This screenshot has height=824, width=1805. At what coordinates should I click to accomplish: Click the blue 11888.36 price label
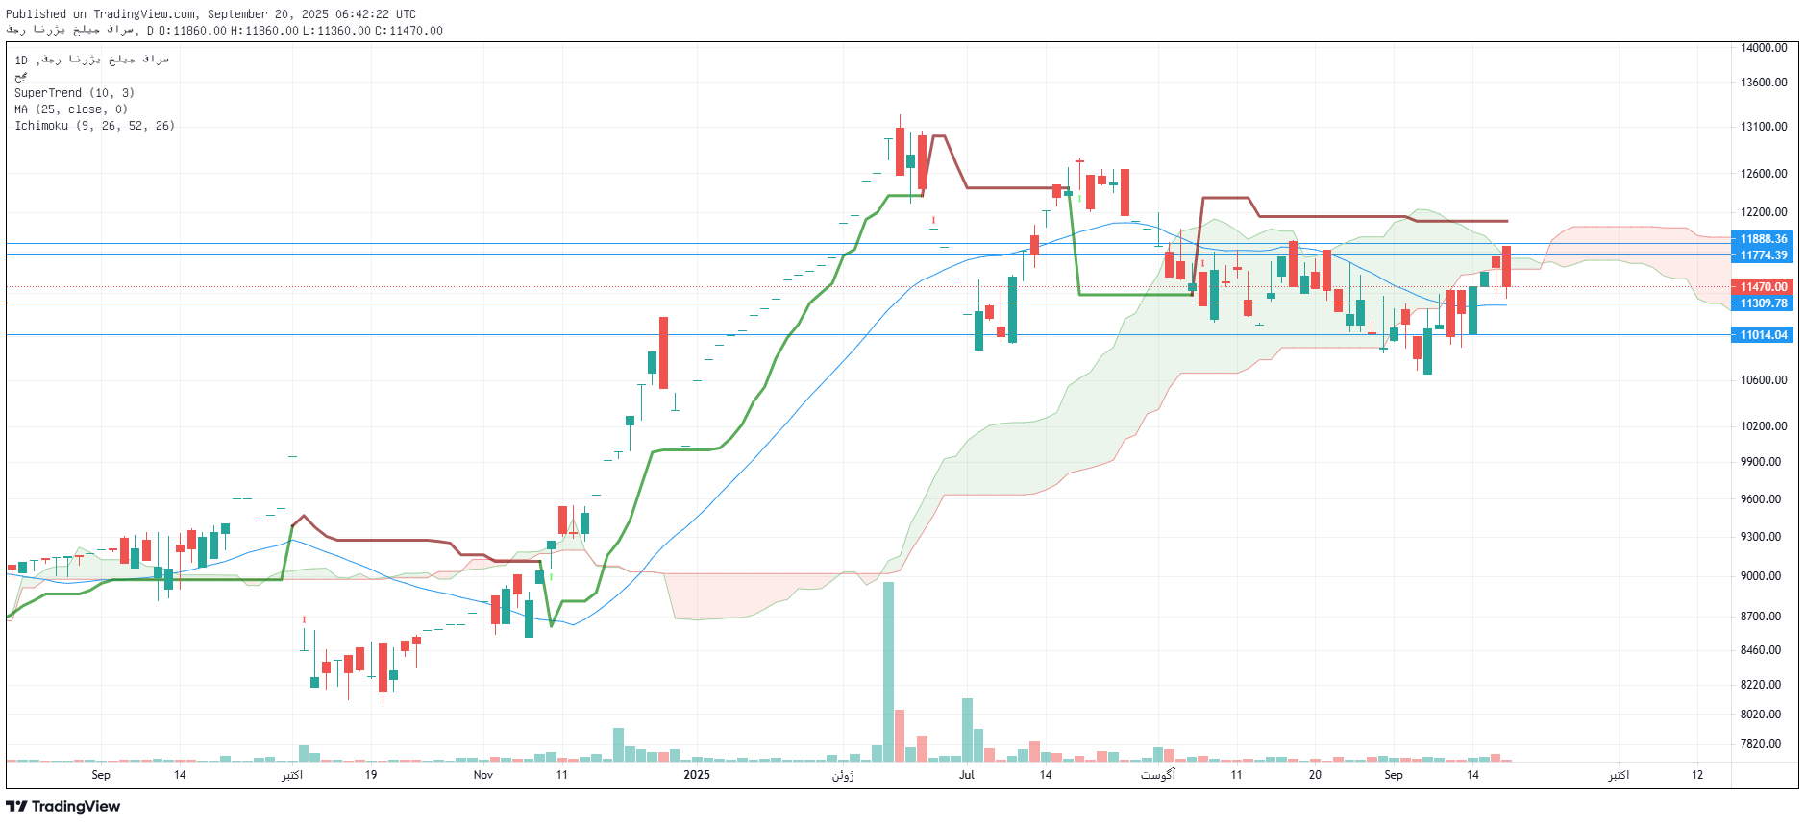point(1763,239)
